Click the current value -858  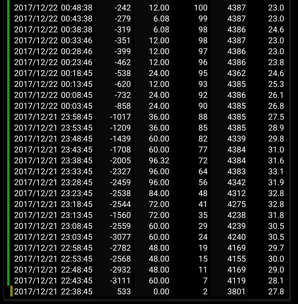[123, 106]
